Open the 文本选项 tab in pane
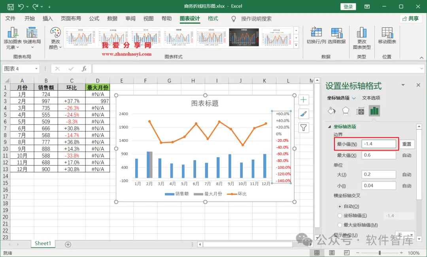427x257 pixels. tap(371, 98)
